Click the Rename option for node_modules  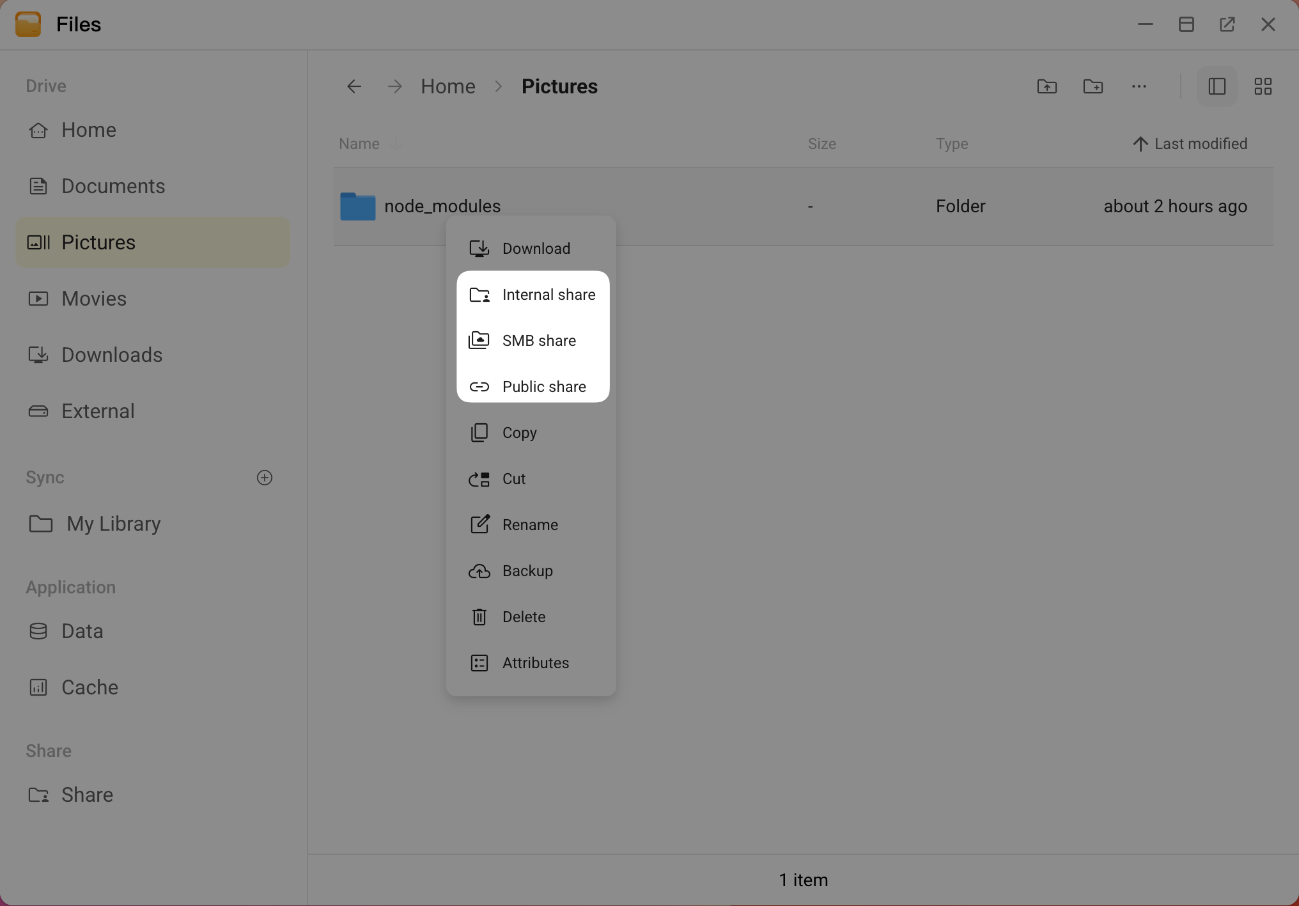[530, 524]
